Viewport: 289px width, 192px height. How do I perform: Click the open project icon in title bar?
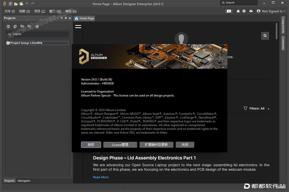click(x=21, y=4)
